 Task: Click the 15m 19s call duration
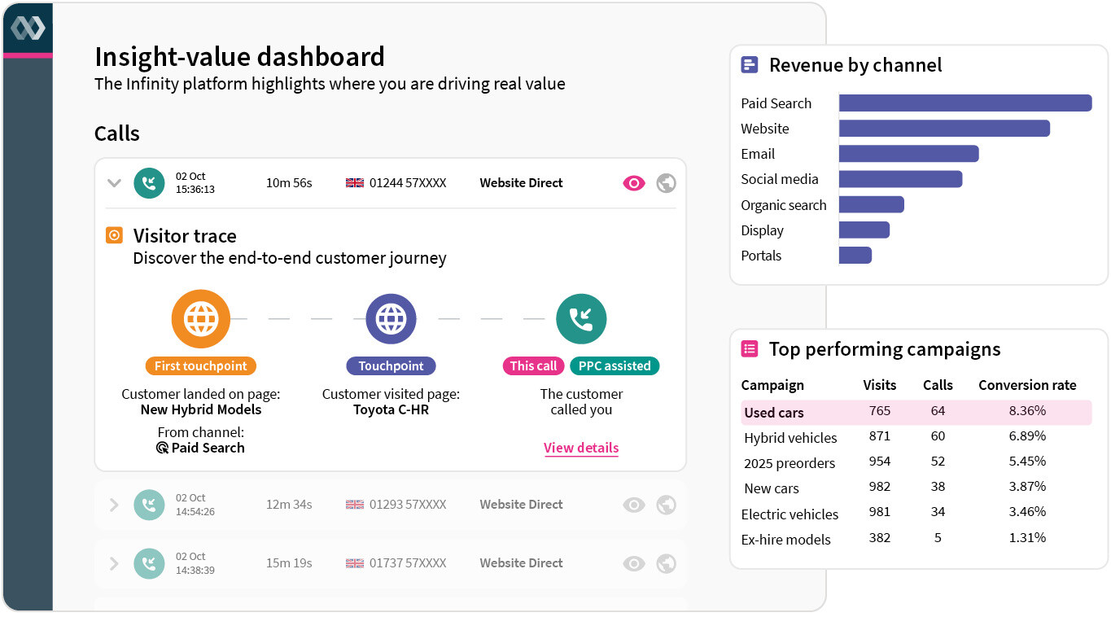(x=289, y=563)
